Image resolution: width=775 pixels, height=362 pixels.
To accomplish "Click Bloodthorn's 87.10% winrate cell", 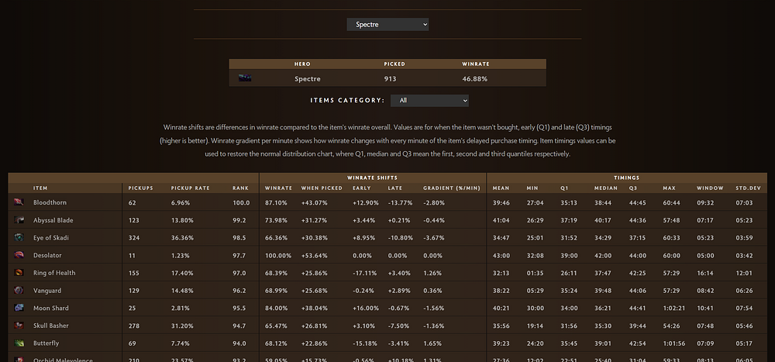I will (x=277, y=202).
